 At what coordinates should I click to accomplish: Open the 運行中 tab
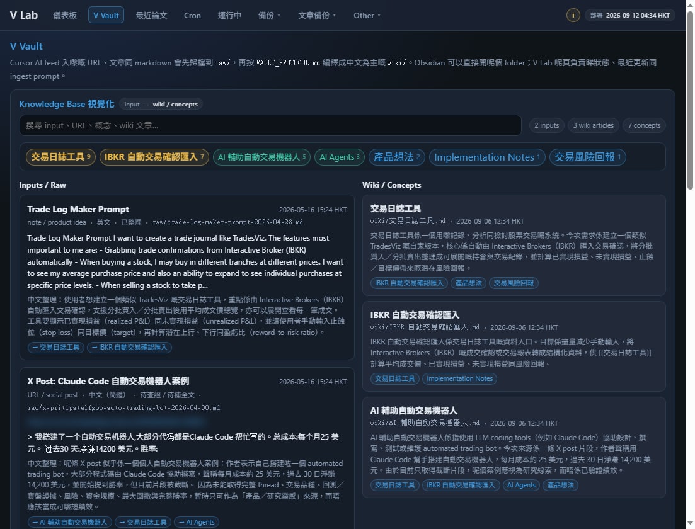(x=229, y=15)
